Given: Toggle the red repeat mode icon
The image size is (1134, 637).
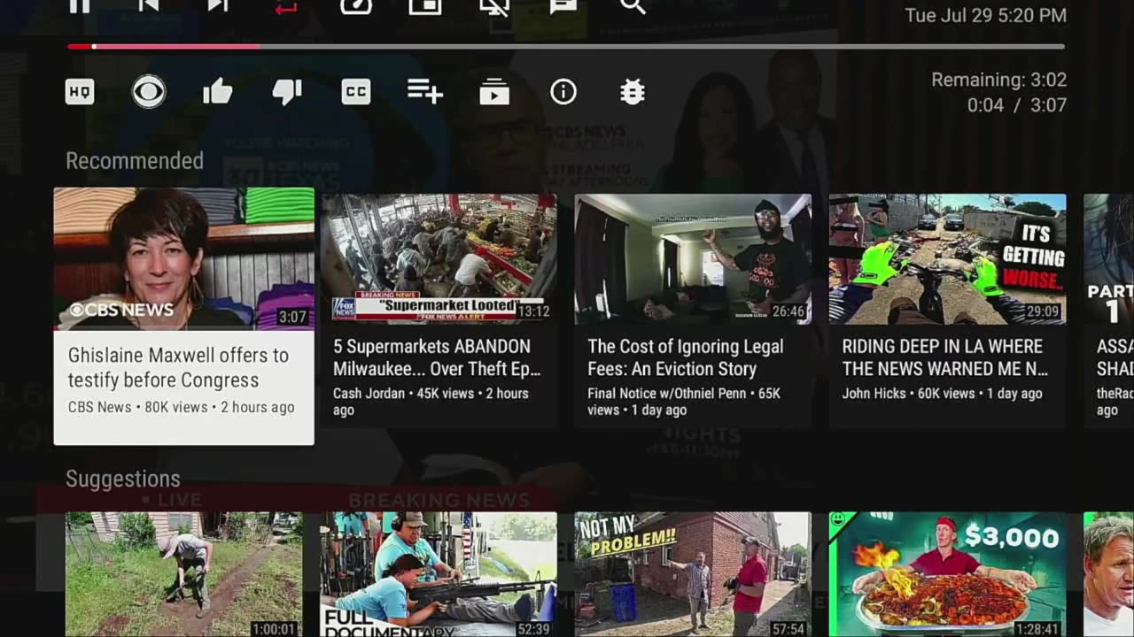Looking at the screenshot, I should click(286, 6).
